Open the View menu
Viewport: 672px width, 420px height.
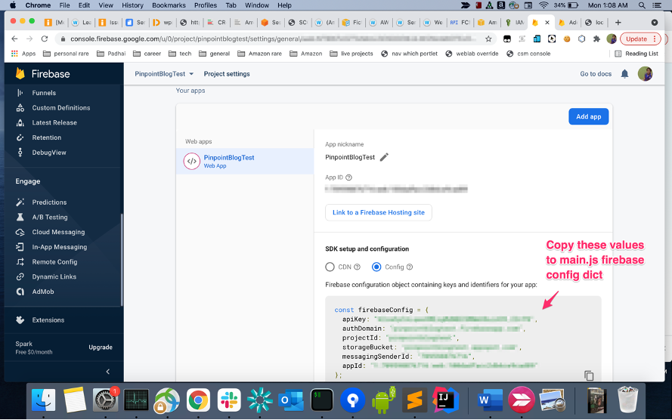pyautogui.click(x=106, y=5)
